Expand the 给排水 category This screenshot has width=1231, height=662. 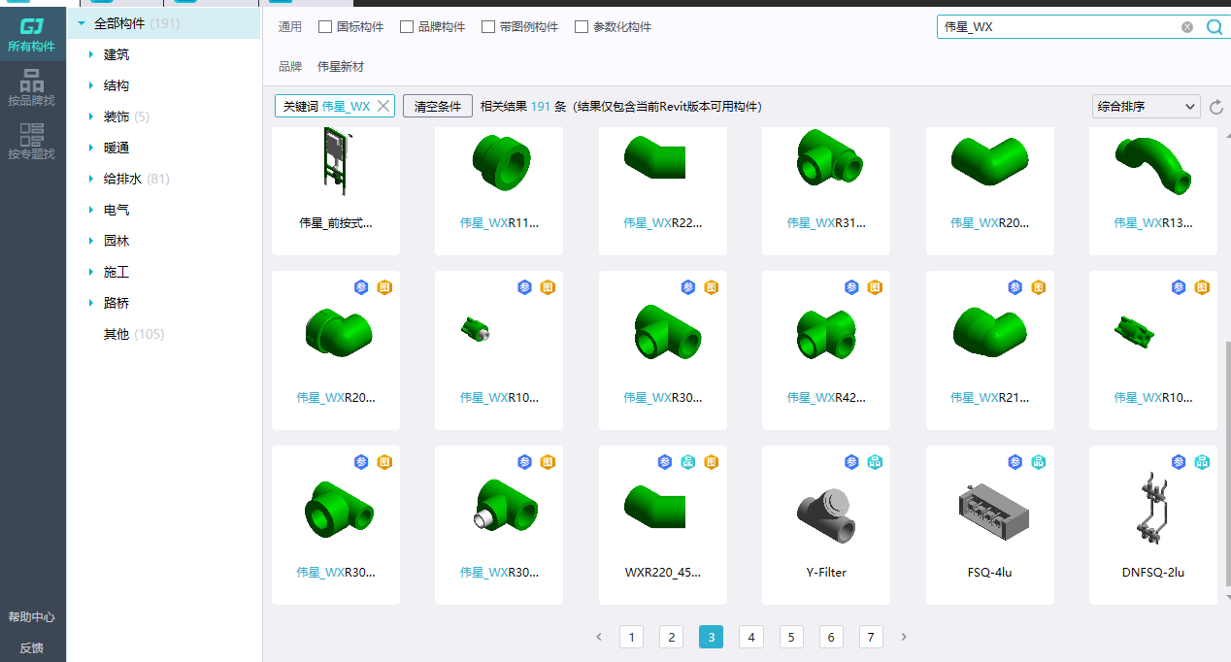click(90, 179)
